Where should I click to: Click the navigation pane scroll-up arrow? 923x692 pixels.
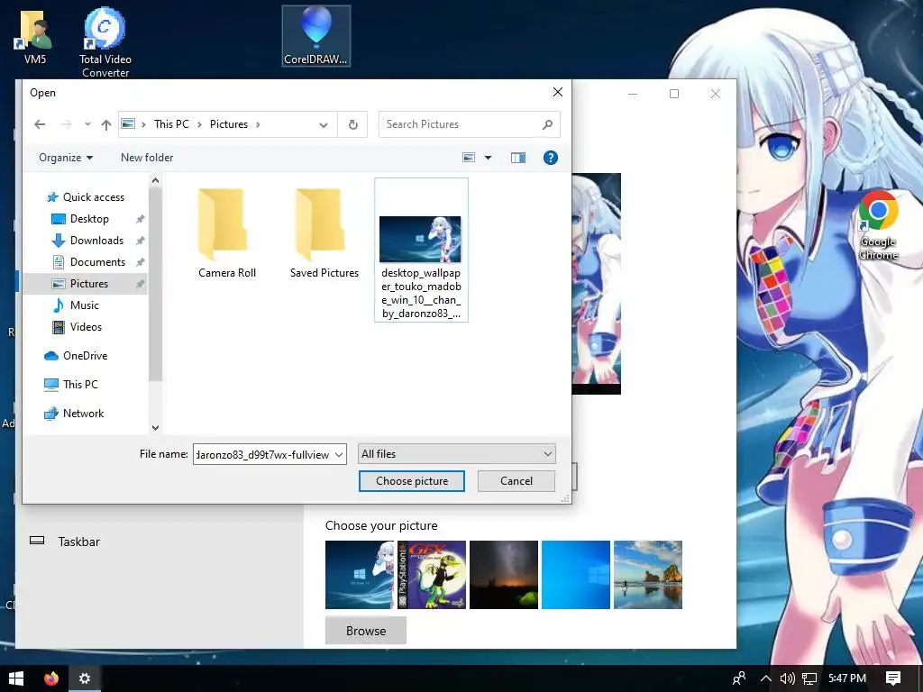(x=155, y=180)
